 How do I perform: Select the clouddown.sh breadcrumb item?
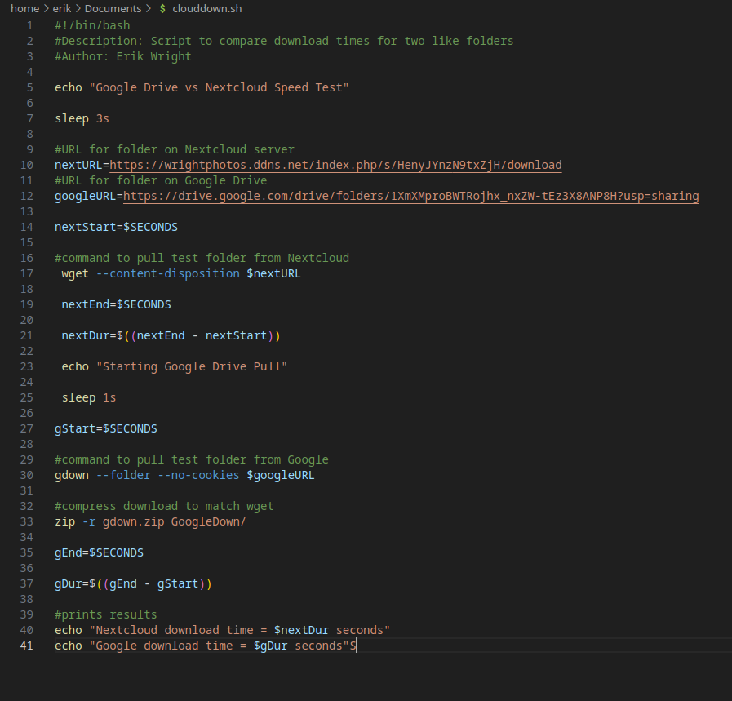pos(206,9)
